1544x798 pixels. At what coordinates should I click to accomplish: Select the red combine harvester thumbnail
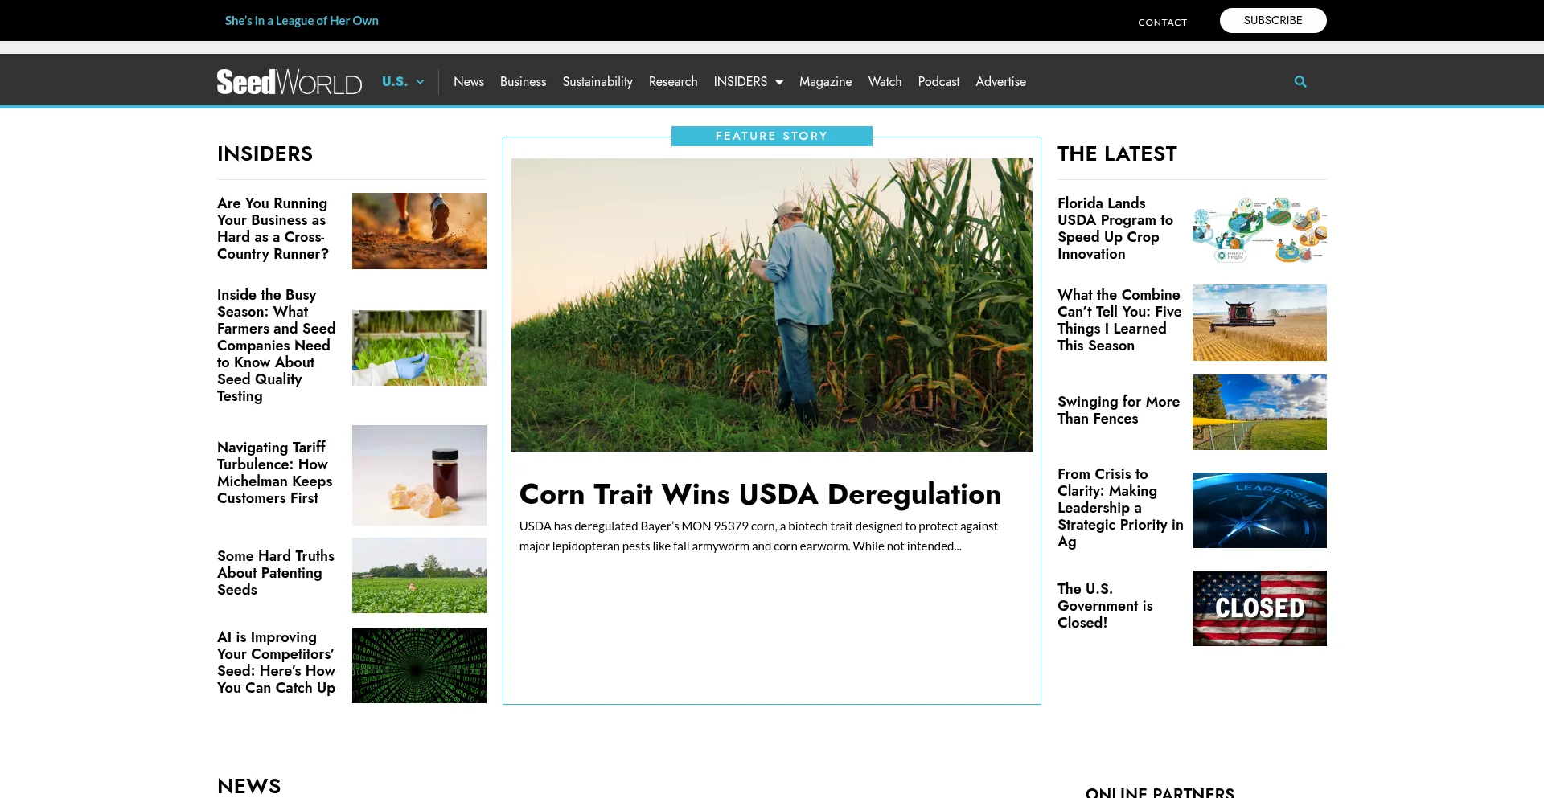1259,322
